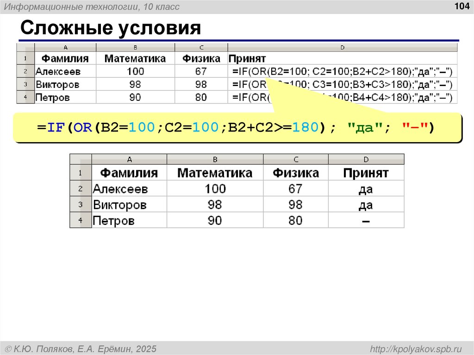
Task: Select column C header in the top spreadsheet
Action: pos(201,48)
